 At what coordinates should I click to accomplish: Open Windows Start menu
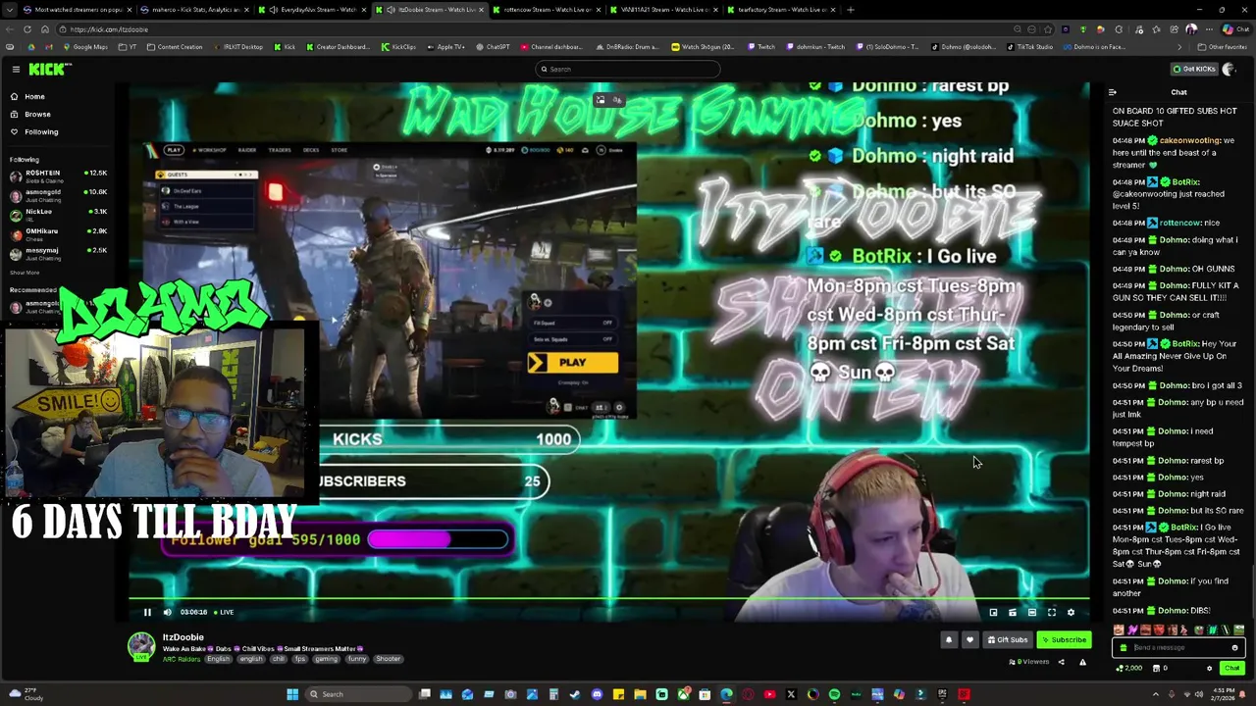292,694
